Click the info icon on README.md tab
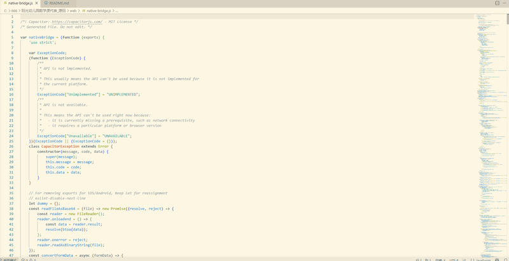The width and height of the screenshot is (509, 261). point(46,3)
